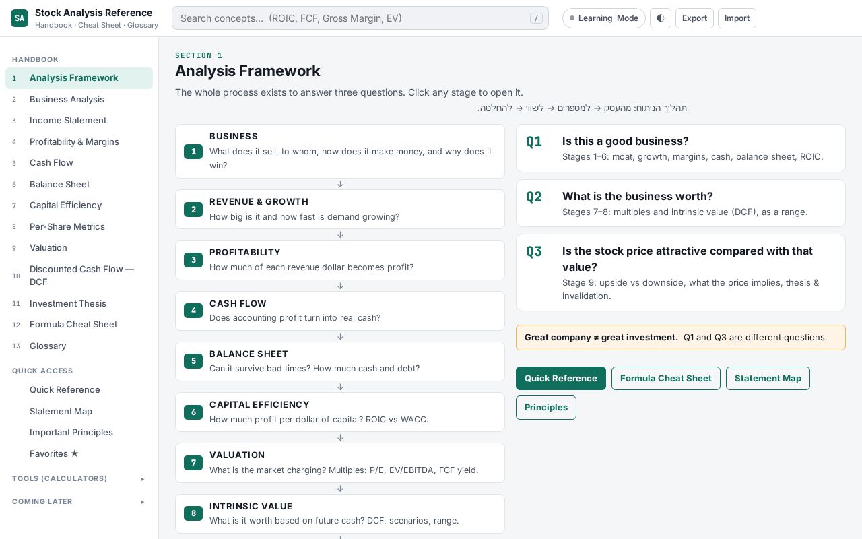The height and width of the screenshot is (539, 862).
Task: Go to Income Statement section
Action: coord(79,121)
